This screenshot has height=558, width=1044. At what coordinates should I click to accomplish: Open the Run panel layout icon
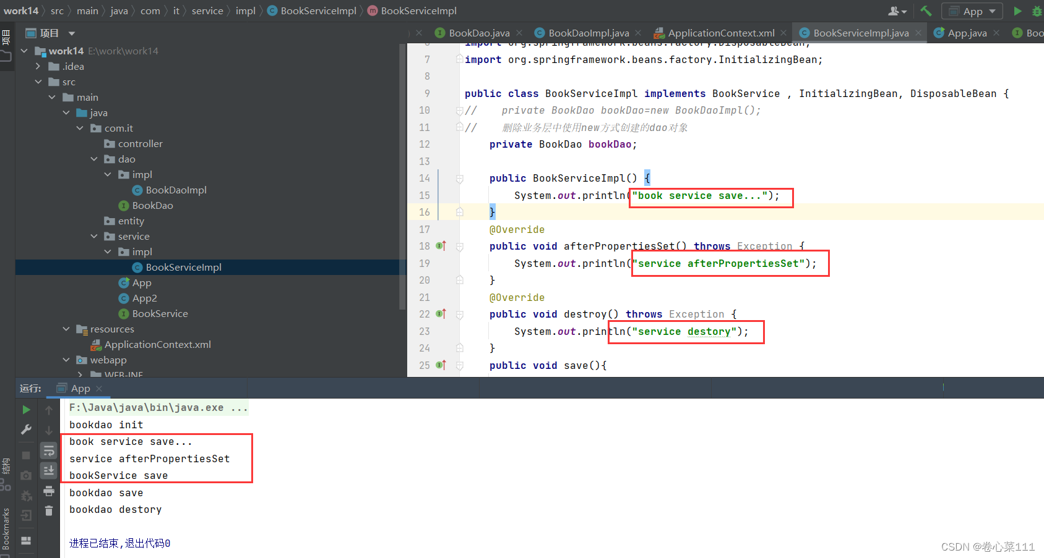pos(26,540)
